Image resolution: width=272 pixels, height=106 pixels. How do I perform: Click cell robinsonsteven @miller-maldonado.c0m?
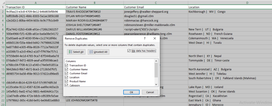[x=156, y=25]
